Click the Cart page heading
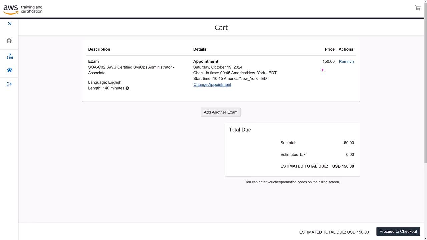Screen dimensions: 427x240 tap(221, 28)
